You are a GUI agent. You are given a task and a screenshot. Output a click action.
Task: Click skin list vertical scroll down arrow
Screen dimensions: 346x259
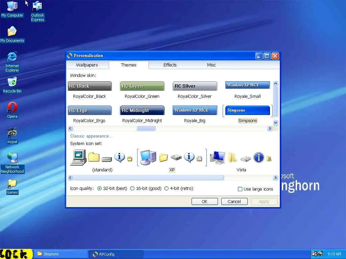pyautogui.click(x=275, y=122)
